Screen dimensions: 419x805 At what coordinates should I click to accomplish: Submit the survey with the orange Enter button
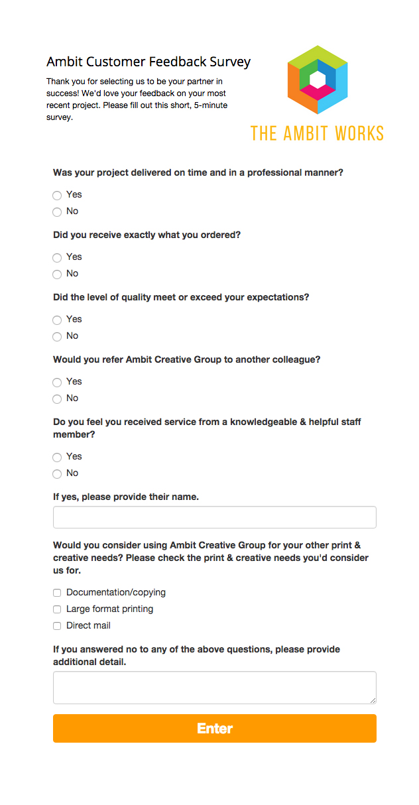click(x=215, y=728)
